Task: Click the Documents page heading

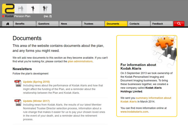Action: [x=27, y=38]
